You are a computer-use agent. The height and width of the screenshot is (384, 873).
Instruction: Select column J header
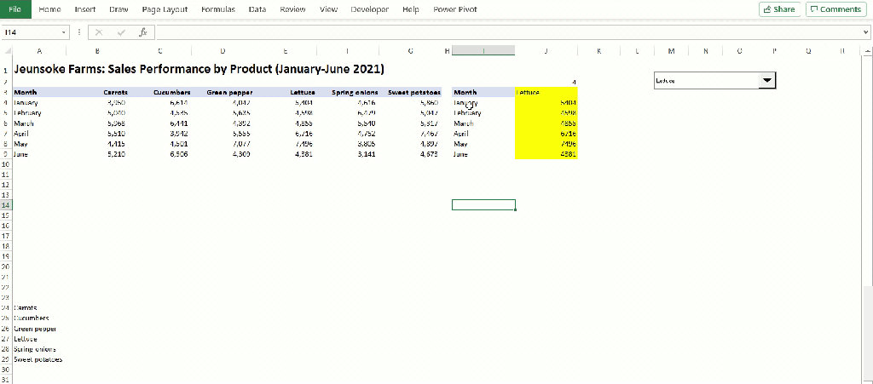coord(546,51)
